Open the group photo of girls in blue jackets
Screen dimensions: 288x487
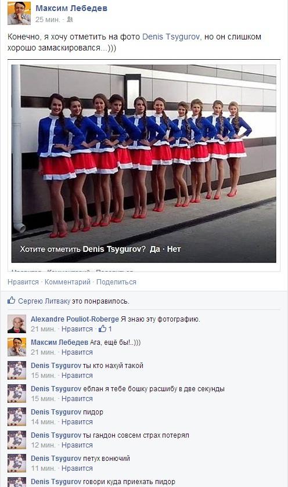click(144, 164)
